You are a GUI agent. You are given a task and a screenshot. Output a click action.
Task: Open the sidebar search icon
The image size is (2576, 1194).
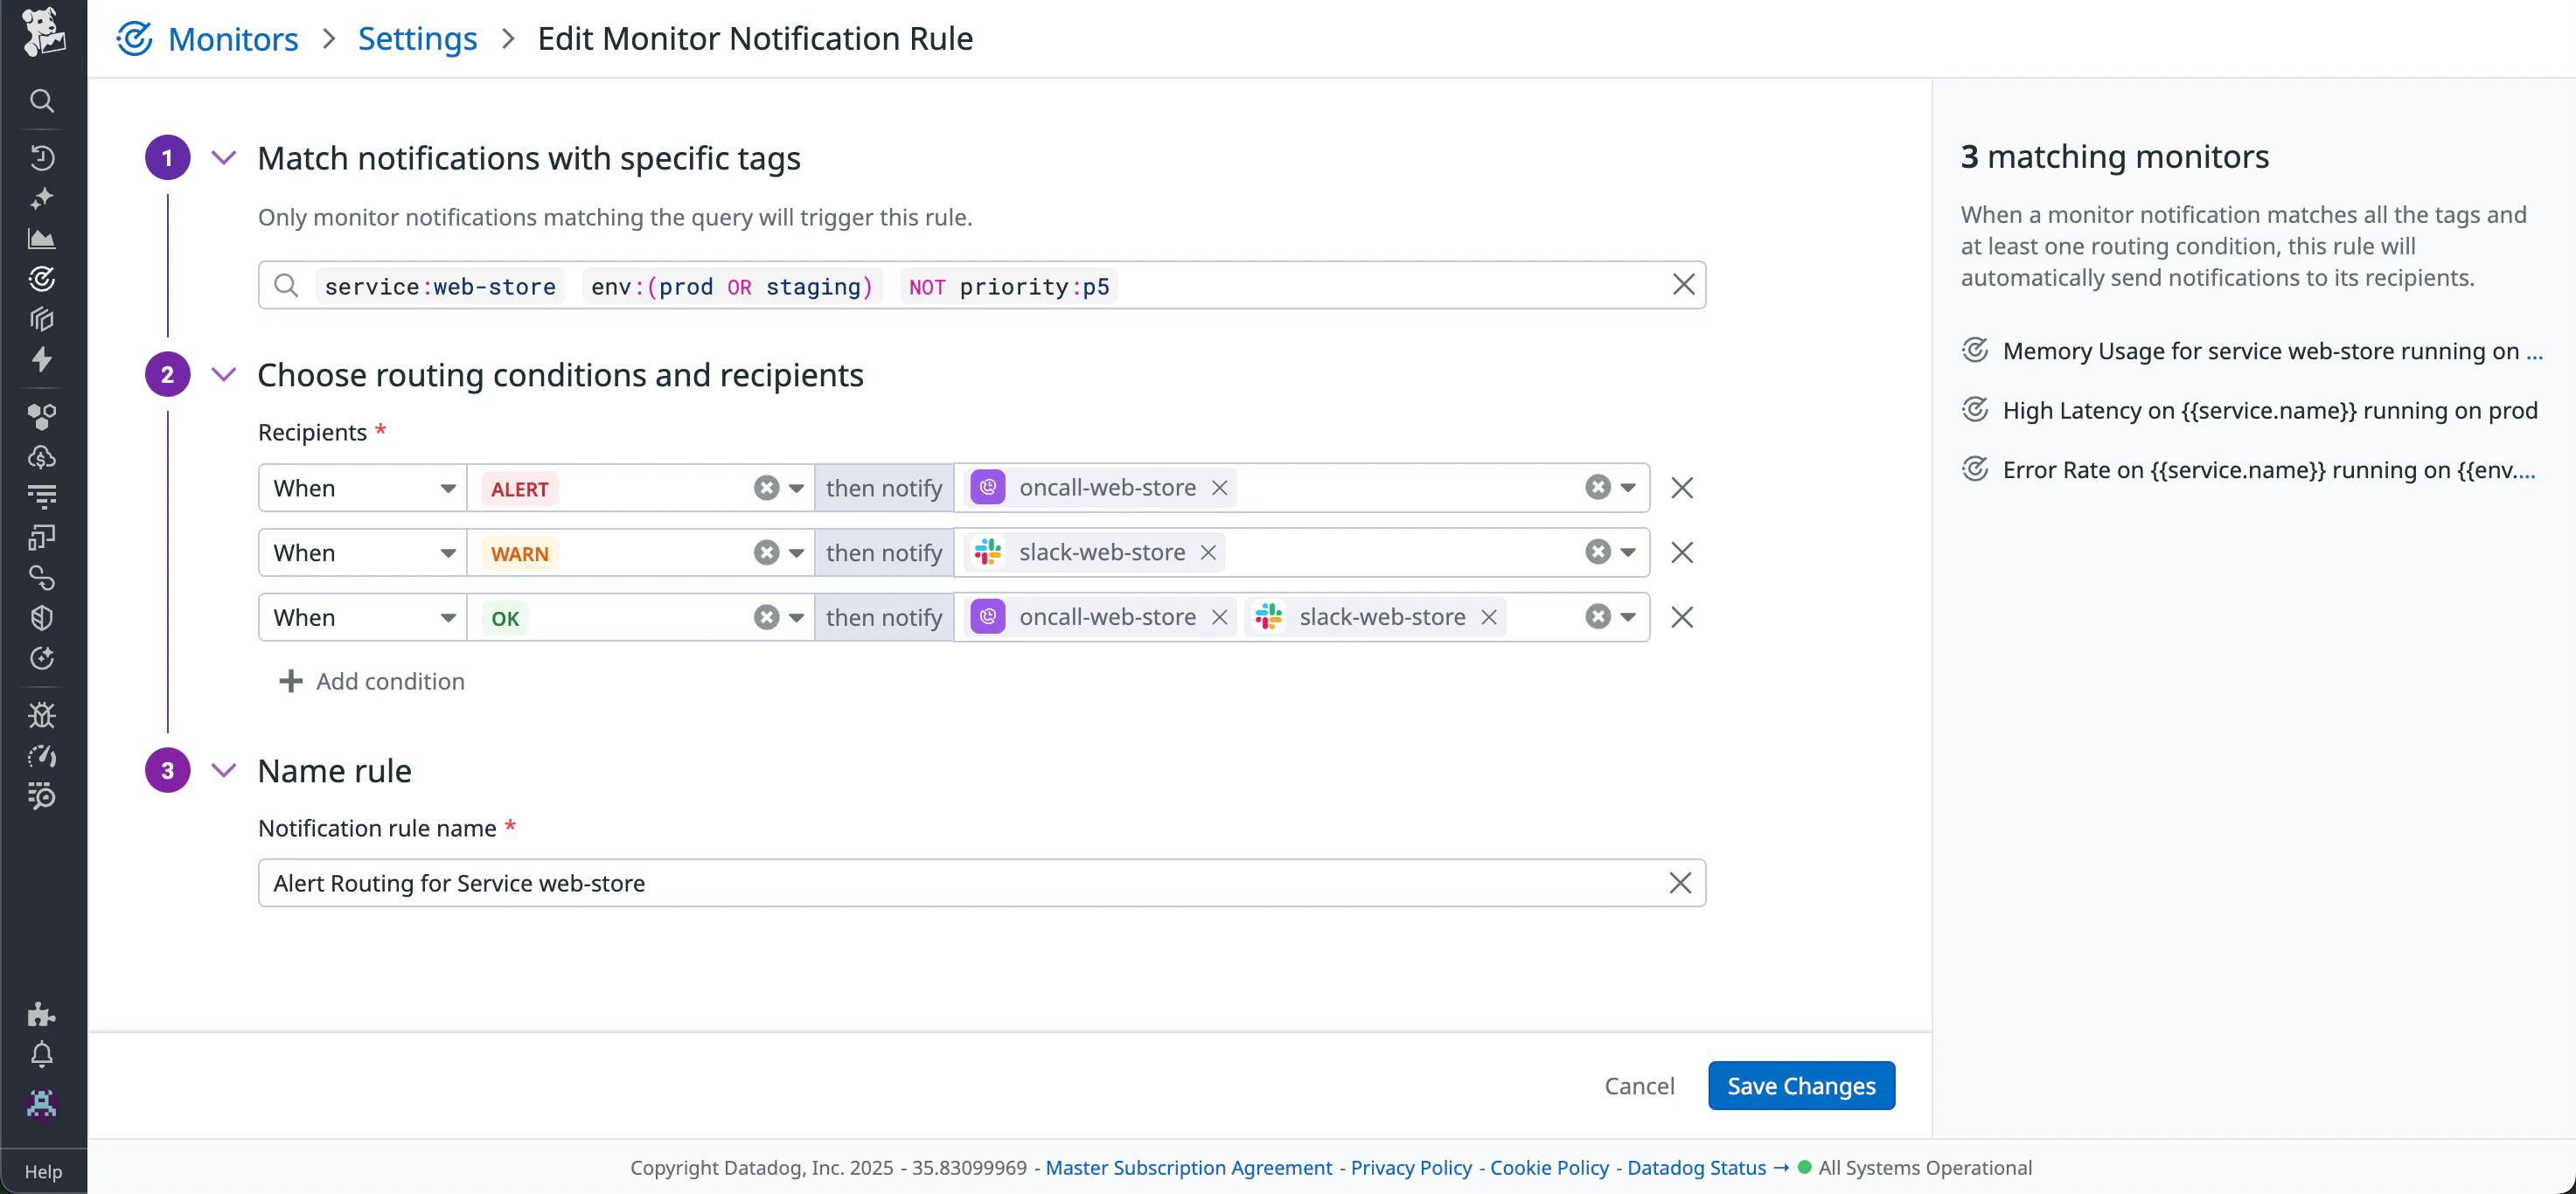coord(42,101)
